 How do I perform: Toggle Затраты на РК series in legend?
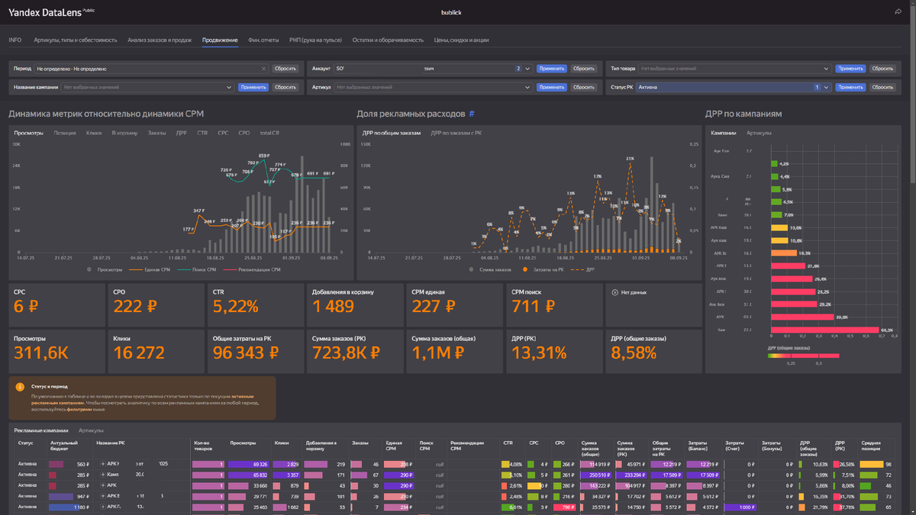[543, 269]
